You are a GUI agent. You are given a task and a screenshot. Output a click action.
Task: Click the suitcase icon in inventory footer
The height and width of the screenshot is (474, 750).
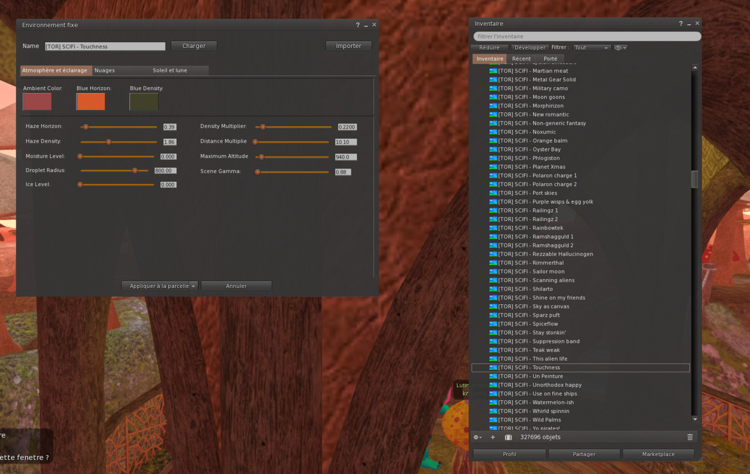coord(508,437)
